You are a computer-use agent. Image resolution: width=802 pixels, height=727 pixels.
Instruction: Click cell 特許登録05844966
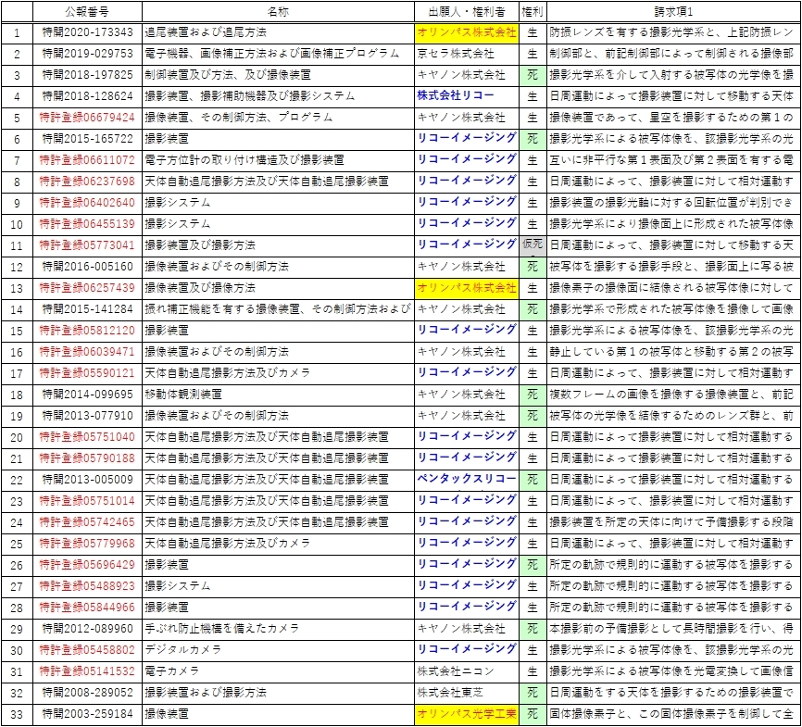tap(87, 608)
